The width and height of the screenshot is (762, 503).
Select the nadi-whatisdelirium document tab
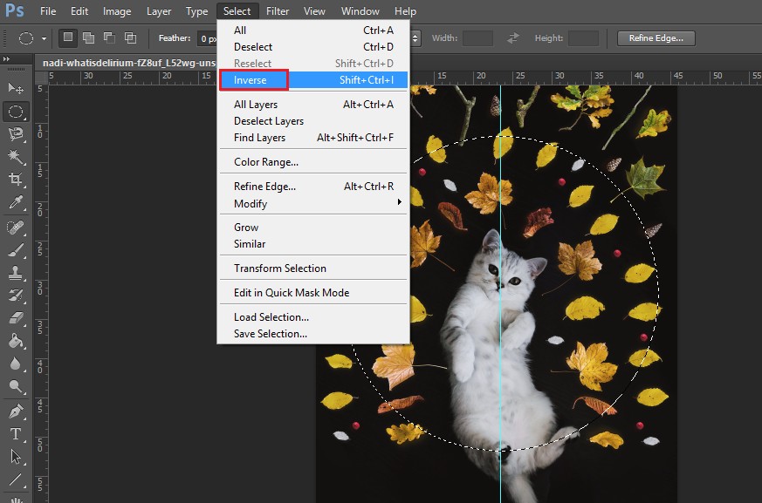(x=129, y=63)
